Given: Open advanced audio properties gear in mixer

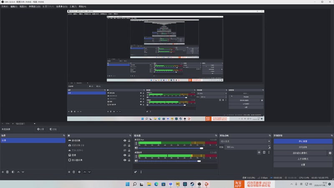Looking at the screenshot, I should [135, 172].
